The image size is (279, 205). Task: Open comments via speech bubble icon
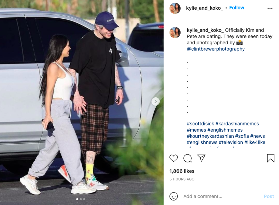point(188,158)
